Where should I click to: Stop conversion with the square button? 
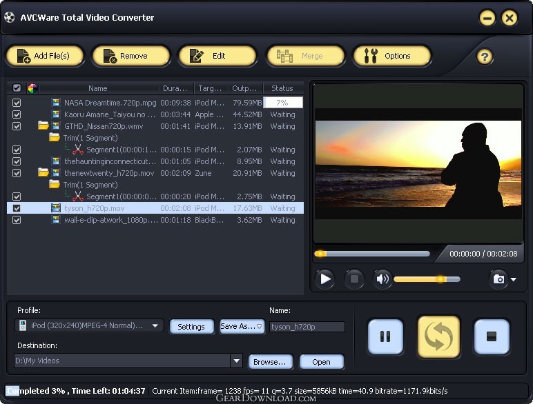492,336
